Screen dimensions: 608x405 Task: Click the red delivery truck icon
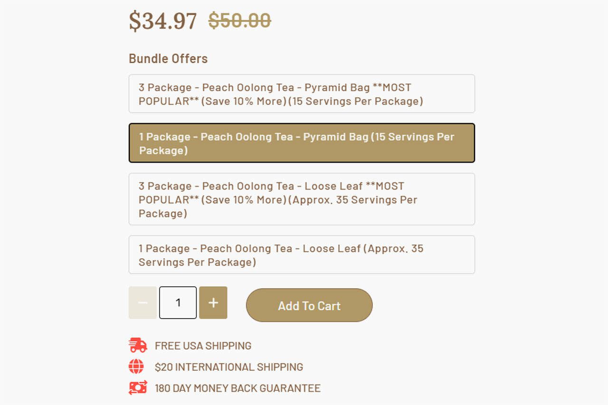tap(138, 345)
